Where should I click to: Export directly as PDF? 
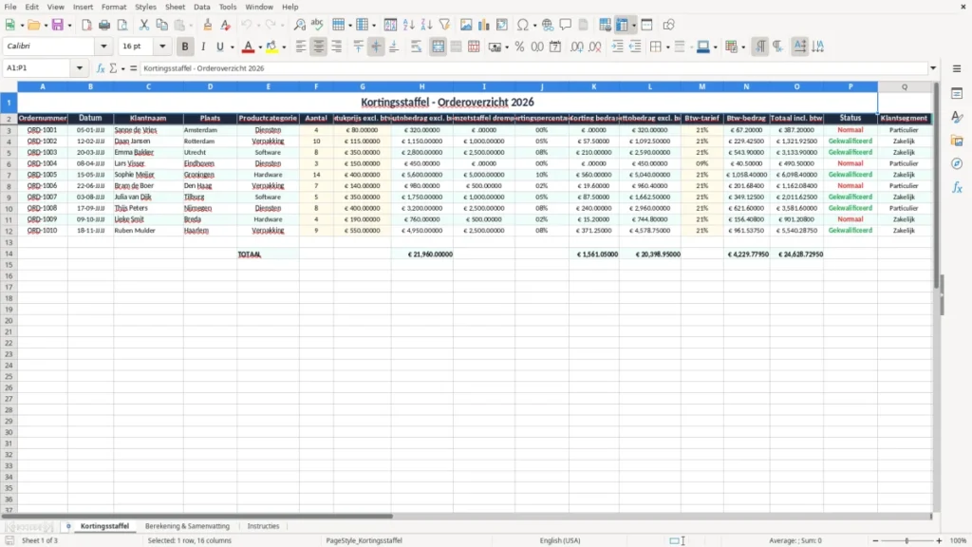pos(86,25)
